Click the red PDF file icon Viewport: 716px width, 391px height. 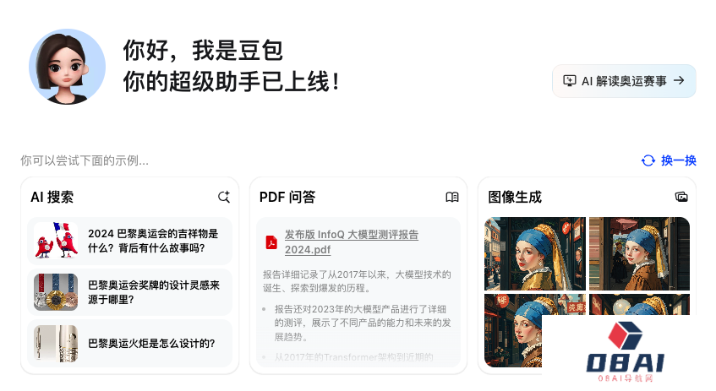(x=271, y=242)
